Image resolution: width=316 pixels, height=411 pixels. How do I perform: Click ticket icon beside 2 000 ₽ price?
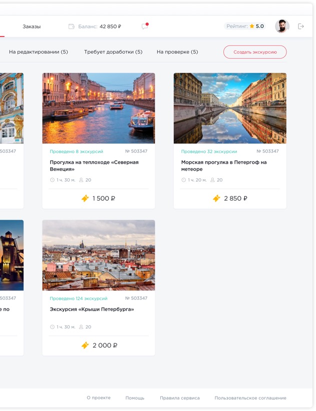pyautogui.click(x=85, y=345)
